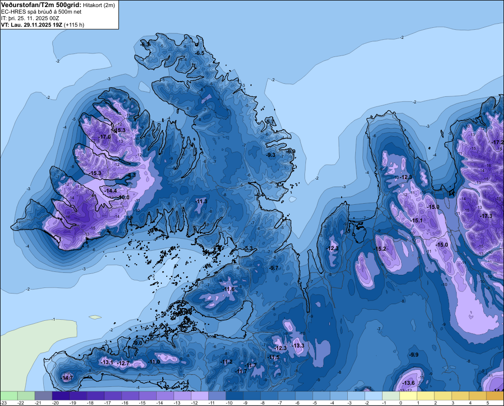Viewport: 504px width, 406px height.
Task: Pick the legend swatch between 3 and 4
Action: (x=460, y=396)
